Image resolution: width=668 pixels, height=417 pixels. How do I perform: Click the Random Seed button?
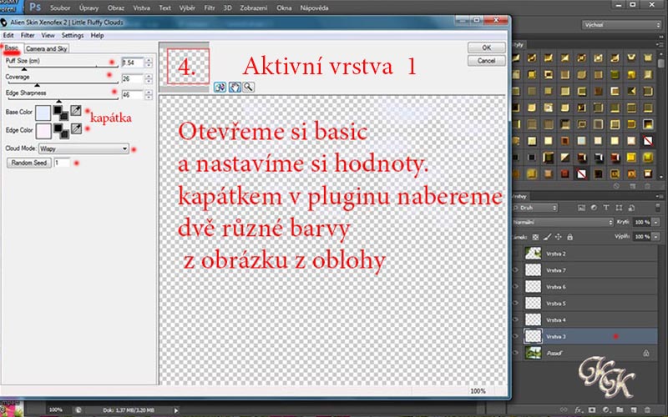coord(29,163)
